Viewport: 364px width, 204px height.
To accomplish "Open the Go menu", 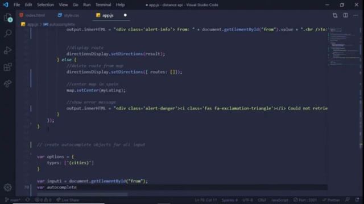I will (x=76, y=5).
